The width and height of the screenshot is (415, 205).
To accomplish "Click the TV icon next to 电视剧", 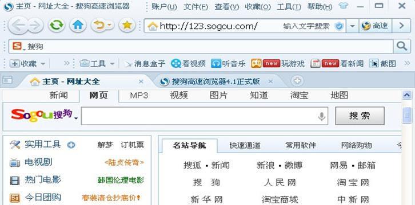I will coord(15,163).
